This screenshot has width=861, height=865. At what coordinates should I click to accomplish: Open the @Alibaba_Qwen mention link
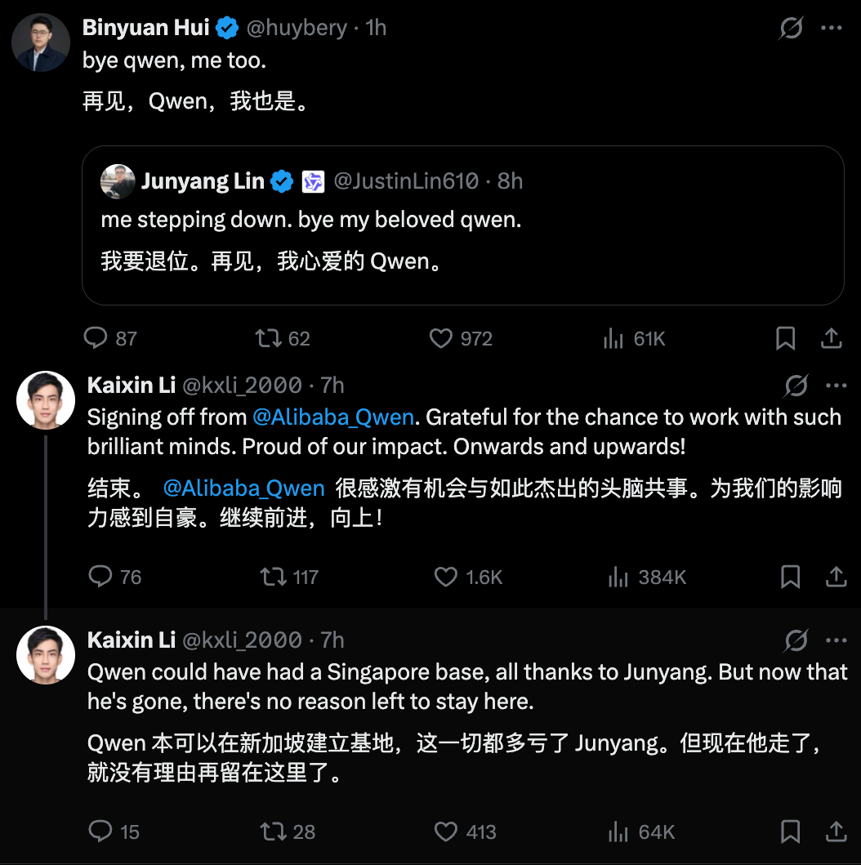click(334, 417)
